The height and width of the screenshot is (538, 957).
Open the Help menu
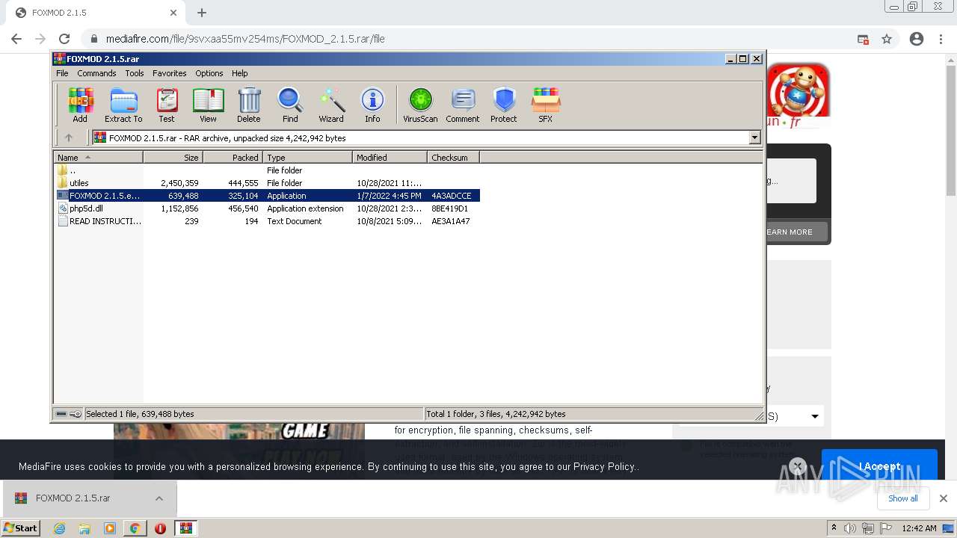coord(239,73)
